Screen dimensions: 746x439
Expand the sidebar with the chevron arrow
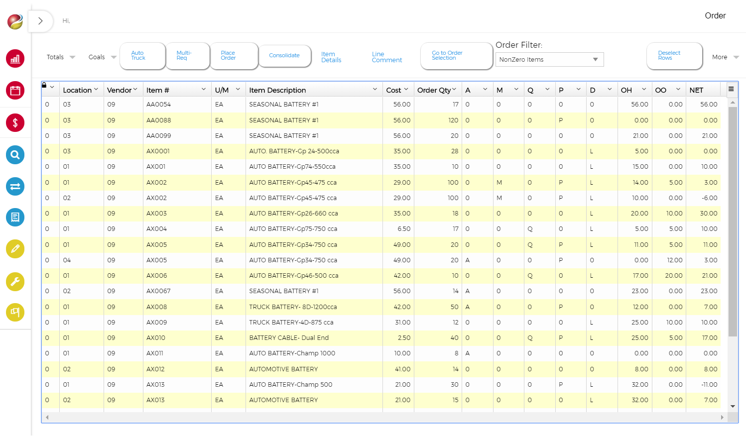(x=41, y=21)
